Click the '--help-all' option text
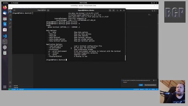The image size is (188, 106). [52, 34]
